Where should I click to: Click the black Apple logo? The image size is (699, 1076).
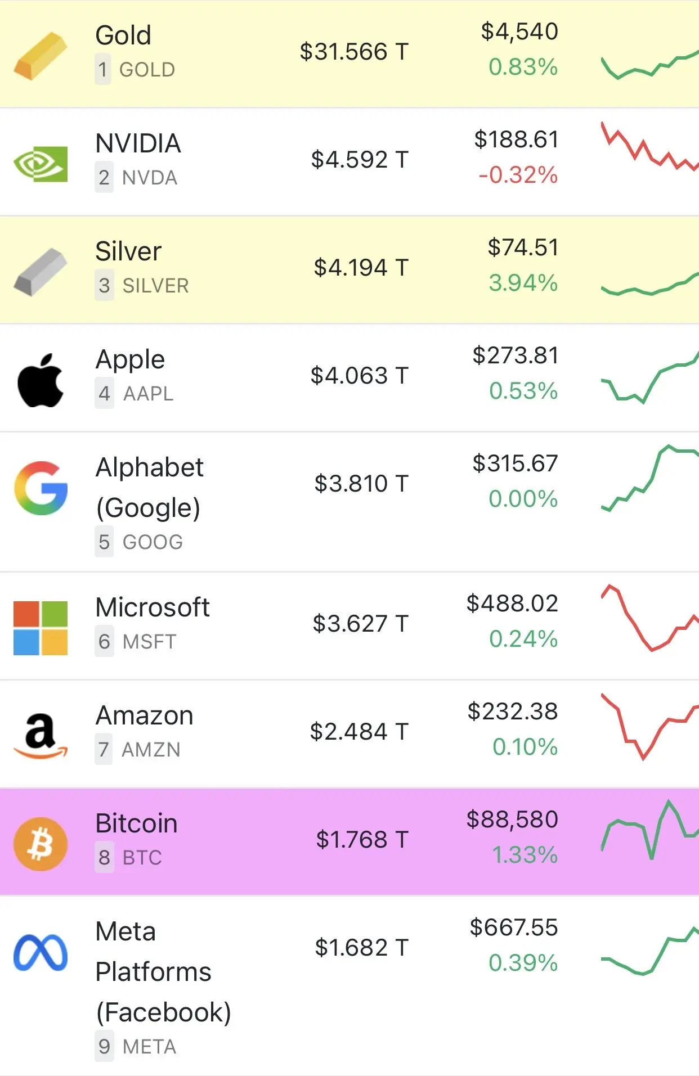point(41,380)
